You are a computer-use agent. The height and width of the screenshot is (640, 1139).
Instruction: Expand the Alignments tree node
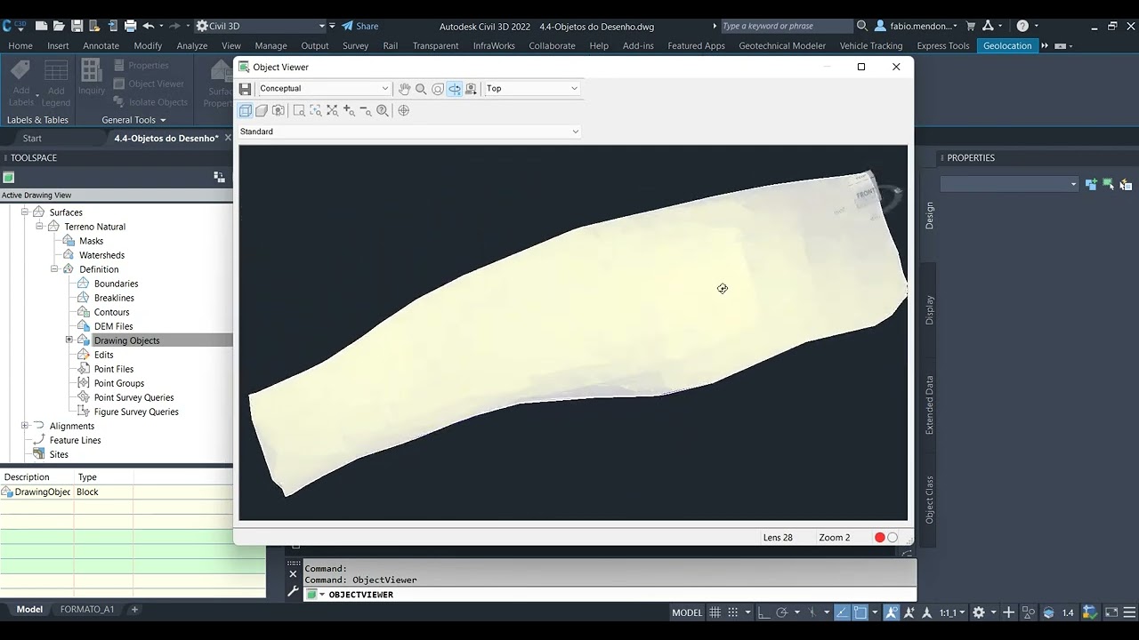[25, 426]
